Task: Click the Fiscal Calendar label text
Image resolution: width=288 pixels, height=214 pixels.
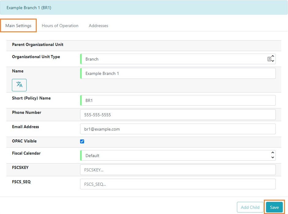Action: point(26,153)
